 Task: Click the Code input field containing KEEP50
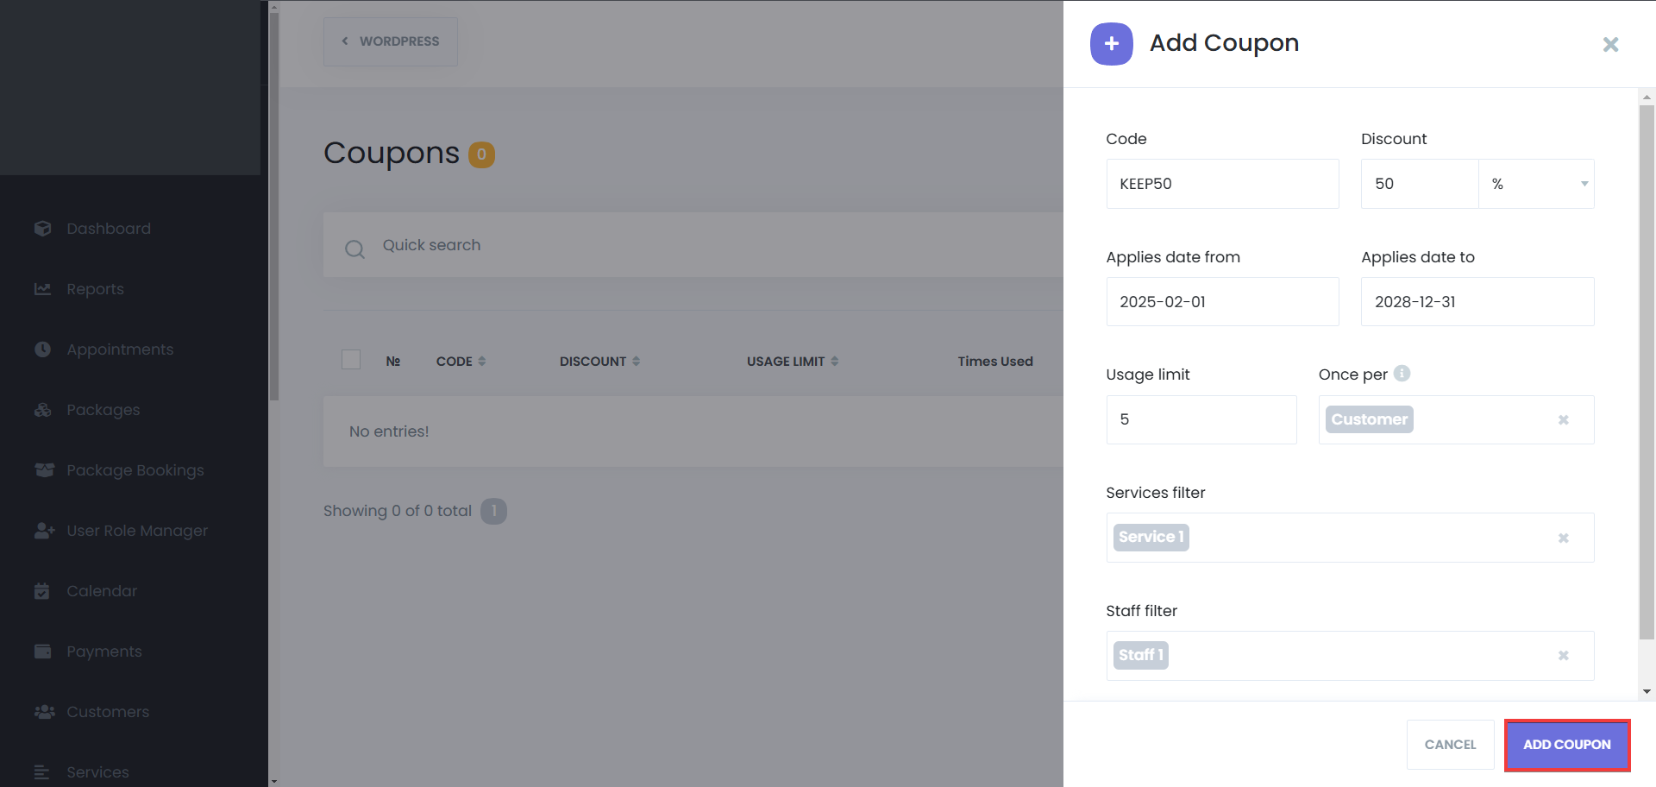coord(1222,184)
